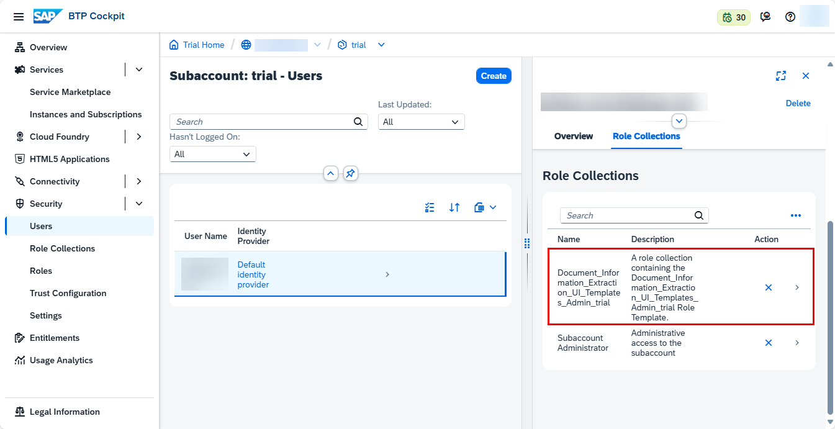
Task: Expand the Connectivity navigation group
Action: click(x=139, y=181)
